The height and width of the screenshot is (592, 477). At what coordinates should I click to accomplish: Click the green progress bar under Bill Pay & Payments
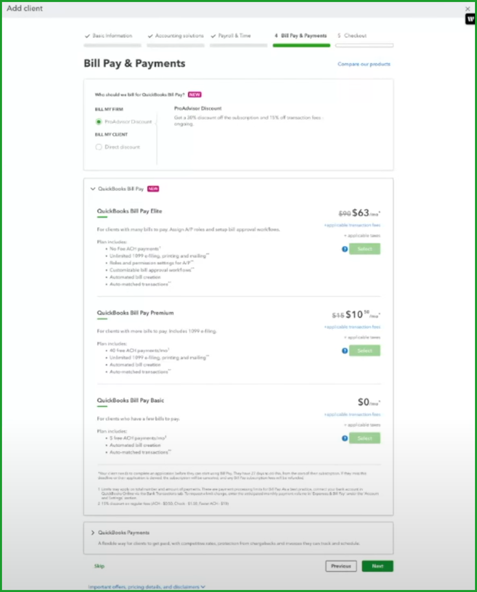tap(301, 45)
